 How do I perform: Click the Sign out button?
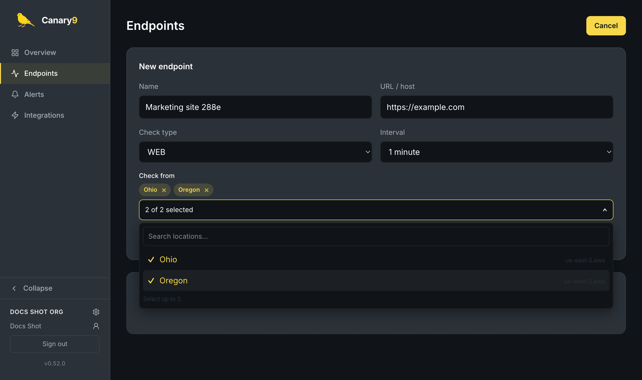(55, 344)
